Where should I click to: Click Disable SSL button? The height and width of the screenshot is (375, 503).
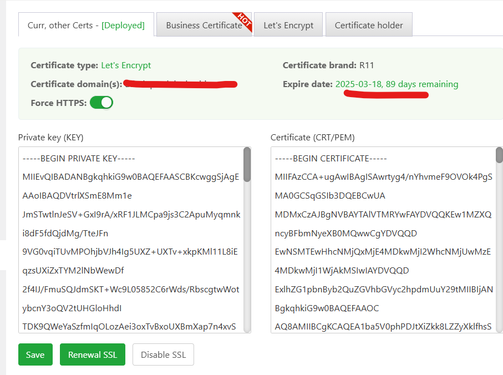tap(163, 355)
